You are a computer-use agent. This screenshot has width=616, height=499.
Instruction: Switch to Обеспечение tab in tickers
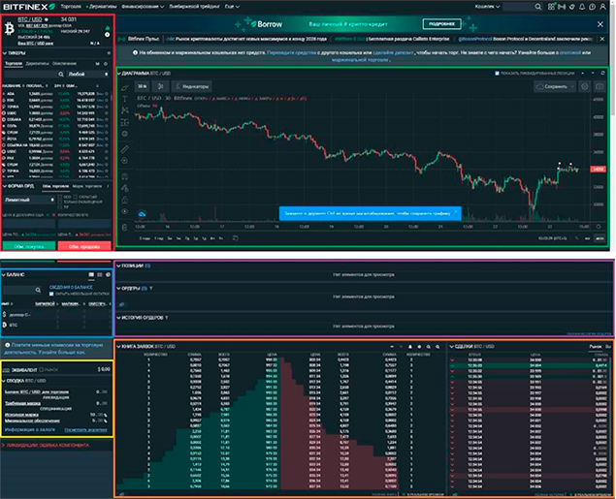click(64, 64)
